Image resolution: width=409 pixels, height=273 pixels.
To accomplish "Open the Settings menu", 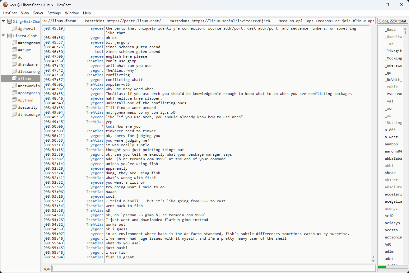I will tap(54, 13).
